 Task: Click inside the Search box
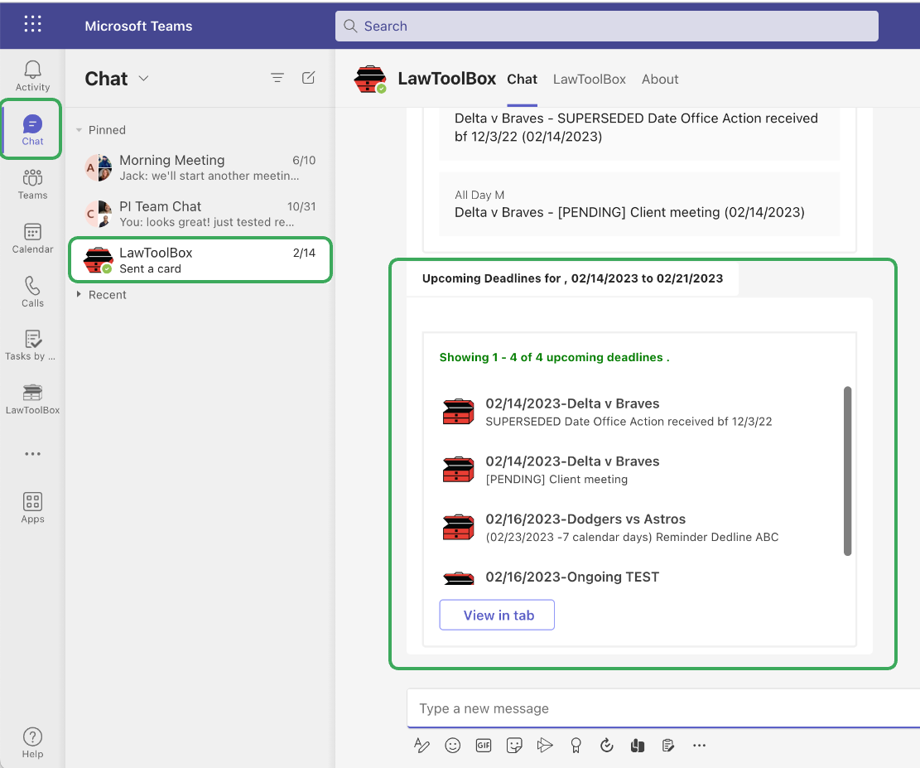(607, 26)
